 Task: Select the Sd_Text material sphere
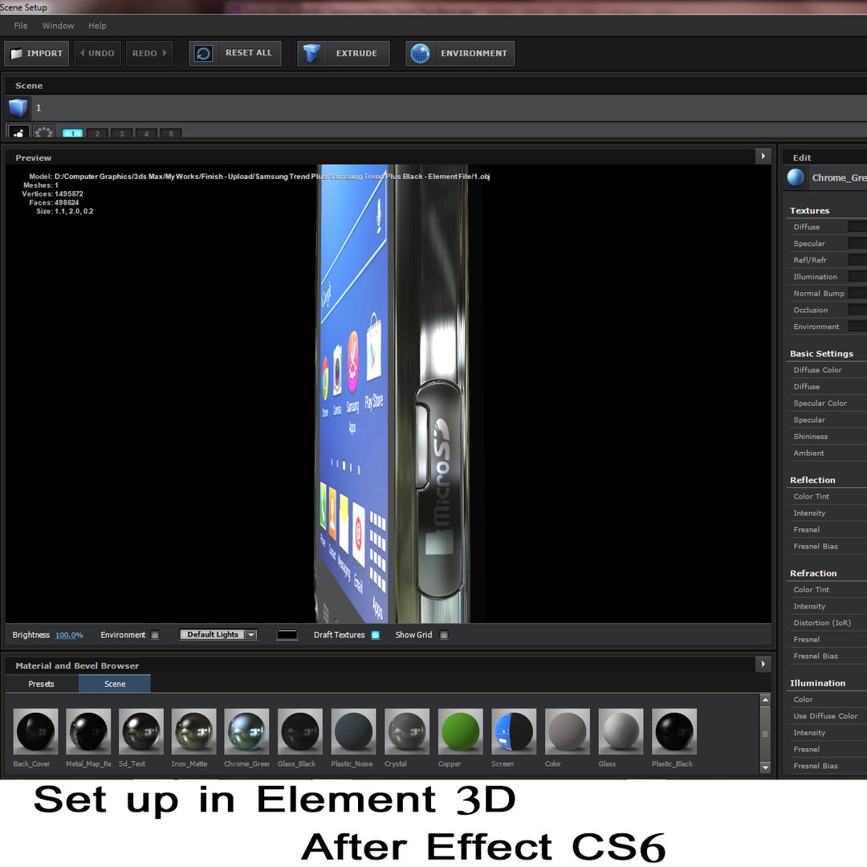[x=141, y=731]
